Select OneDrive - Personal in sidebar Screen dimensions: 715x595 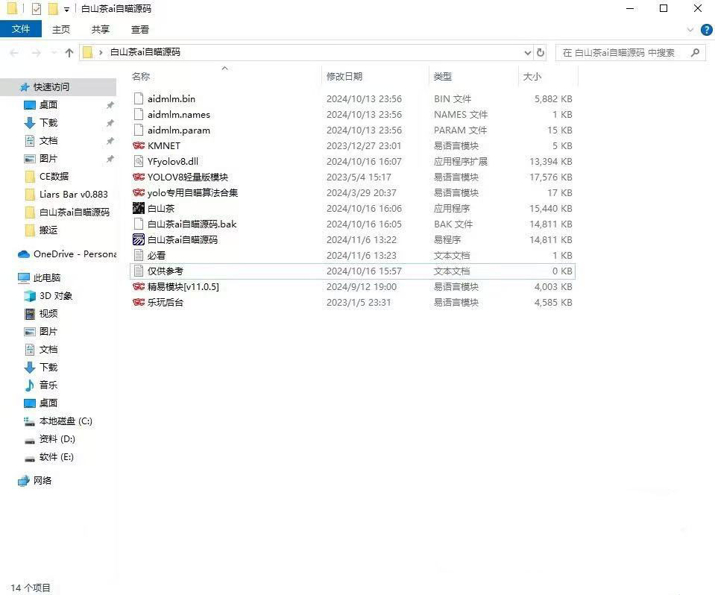coord(75,254)
